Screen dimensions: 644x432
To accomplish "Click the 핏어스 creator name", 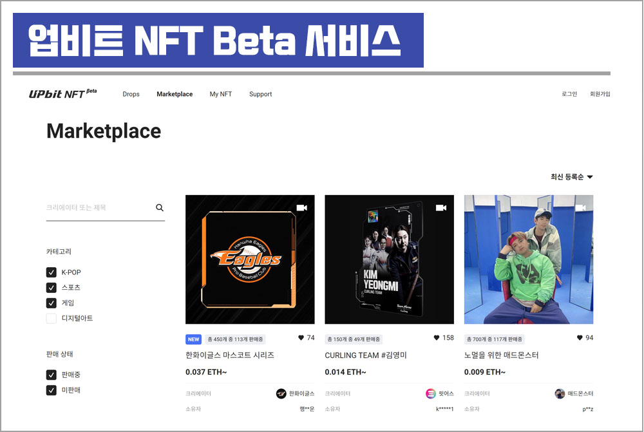I will coord(446,394).
